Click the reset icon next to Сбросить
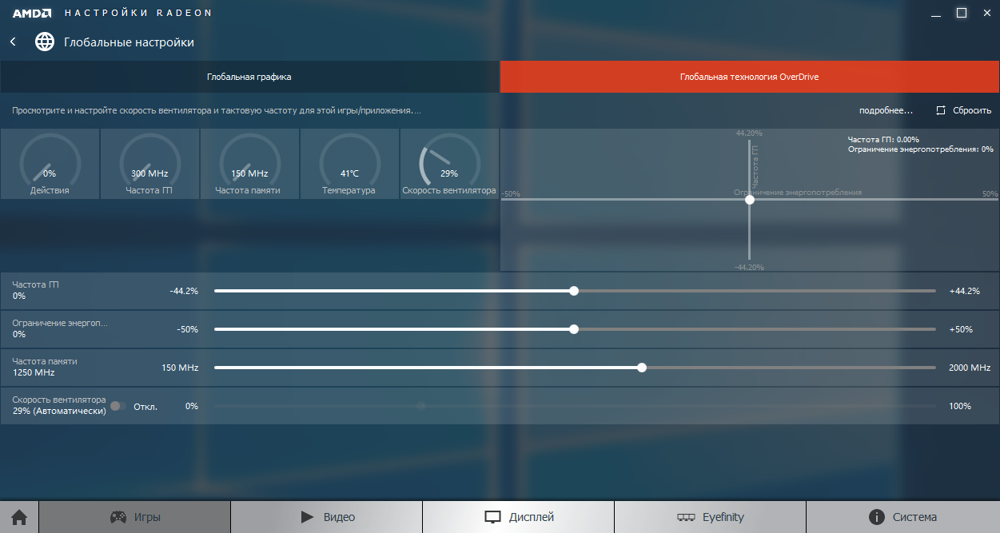This screenshot has height=533, width=1000. pos(941,110)
